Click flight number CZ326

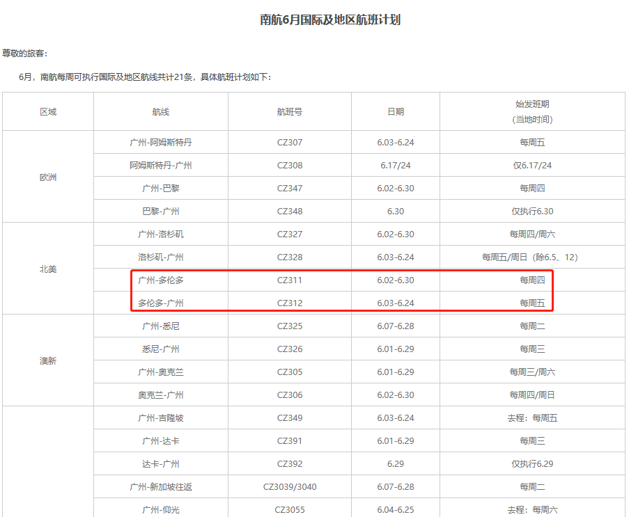click(x=290, y=349)
